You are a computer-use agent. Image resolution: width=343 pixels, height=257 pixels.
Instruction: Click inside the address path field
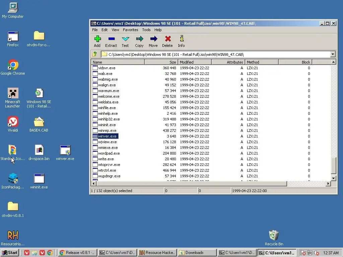point(215,54)
